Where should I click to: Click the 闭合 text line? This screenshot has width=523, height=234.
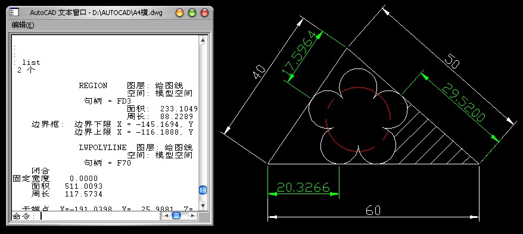click(41, 171)
